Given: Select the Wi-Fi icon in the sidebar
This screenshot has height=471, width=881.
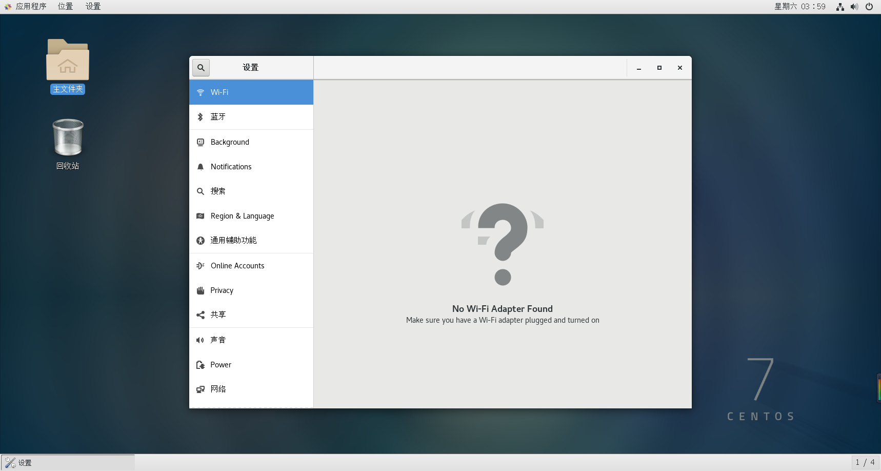Looking at the screenshot, I should pyautogui.click(x=201, y=92).
